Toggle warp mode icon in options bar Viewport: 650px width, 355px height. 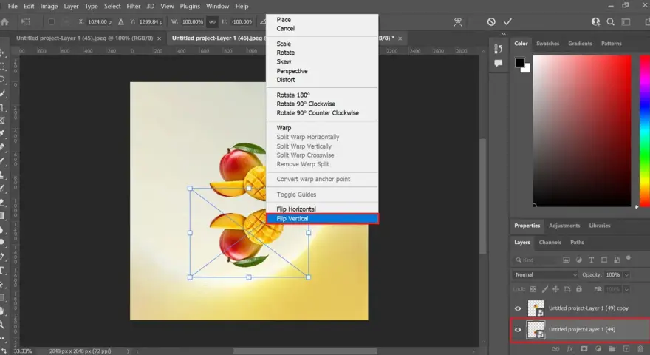pyautogui.click(x=458, y=22)
